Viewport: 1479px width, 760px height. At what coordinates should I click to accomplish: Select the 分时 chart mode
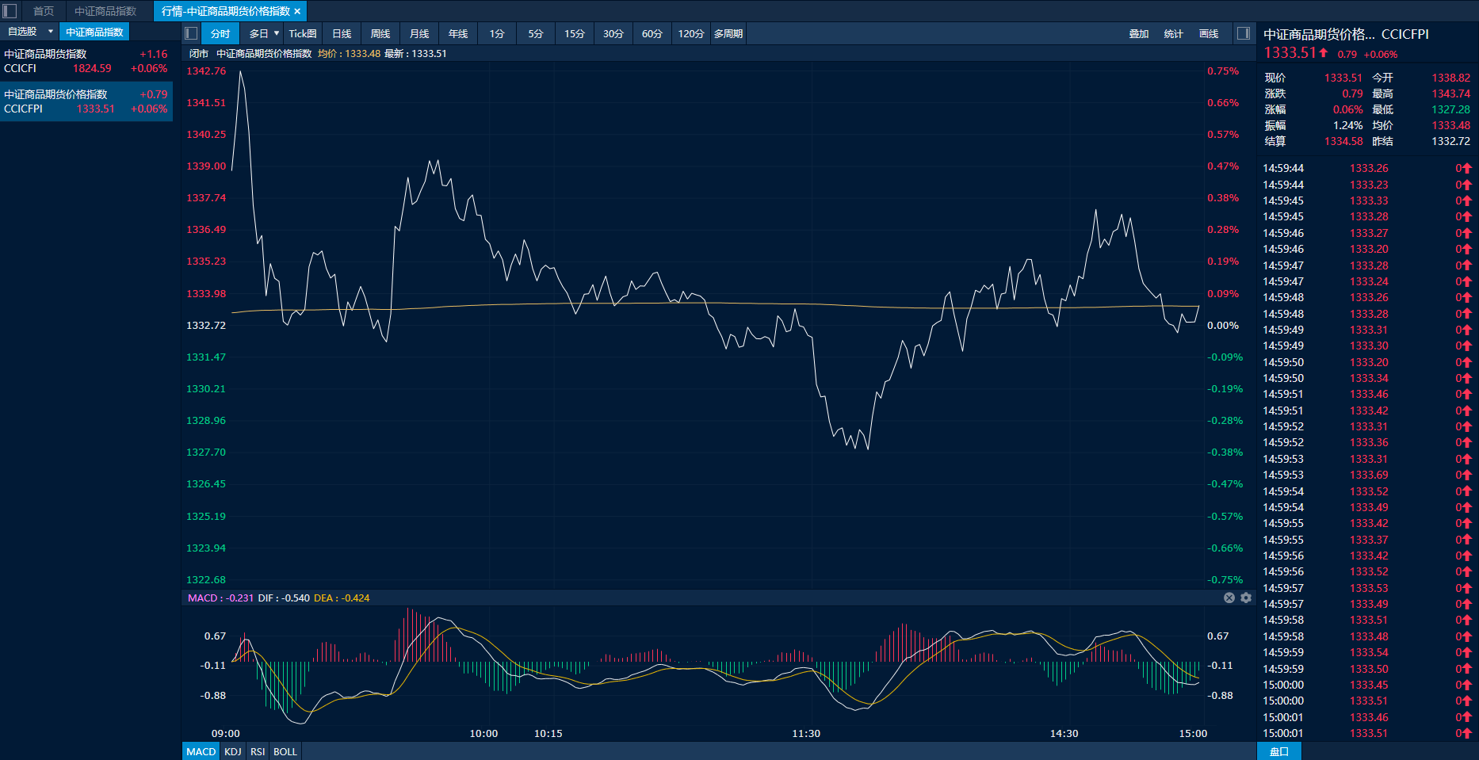(220, 33)
